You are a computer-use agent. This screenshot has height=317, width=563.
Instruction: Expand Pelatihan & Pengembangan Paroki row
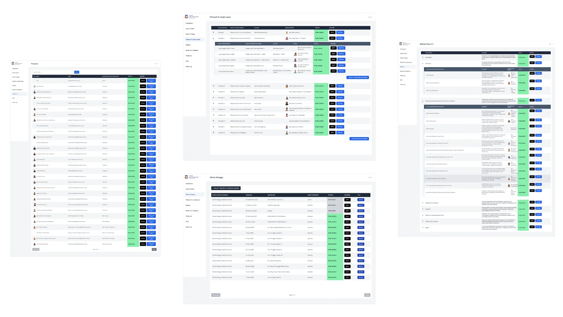point(423,215)
